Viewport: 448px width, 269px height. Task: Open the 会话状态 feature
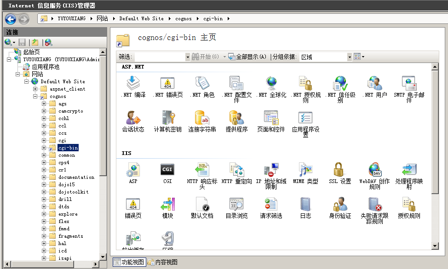pyautogui.click(x=133, y=121)
